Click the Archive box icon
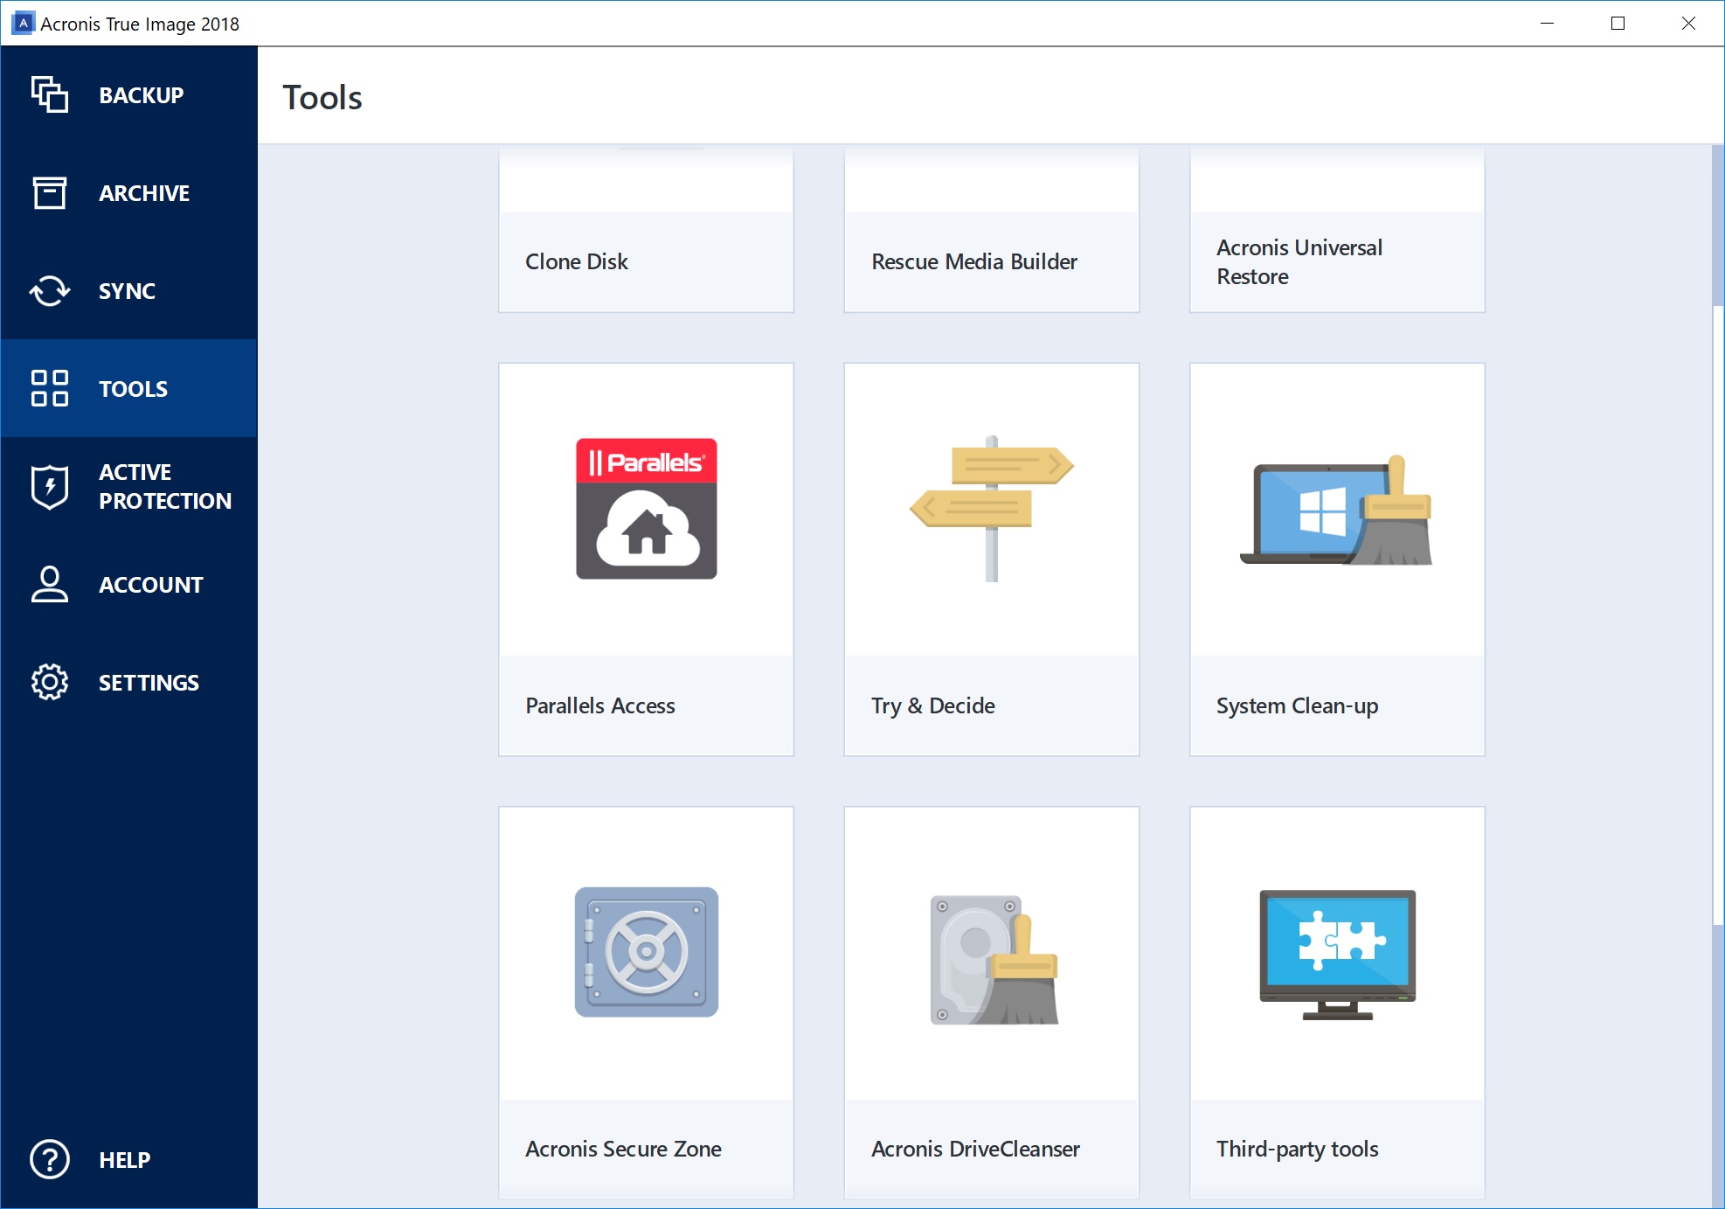Image resolution: width=1725 pixels, height=1209 pixels. coord(50,192)
